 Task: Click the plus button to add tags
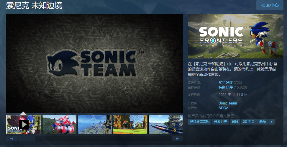[271, 122]
